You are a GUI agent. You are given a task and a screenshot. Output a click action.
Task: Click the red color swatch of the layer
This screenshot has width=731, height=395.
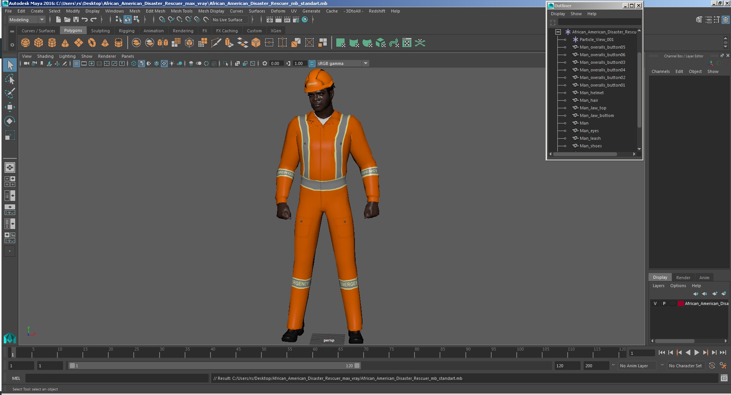681,303
